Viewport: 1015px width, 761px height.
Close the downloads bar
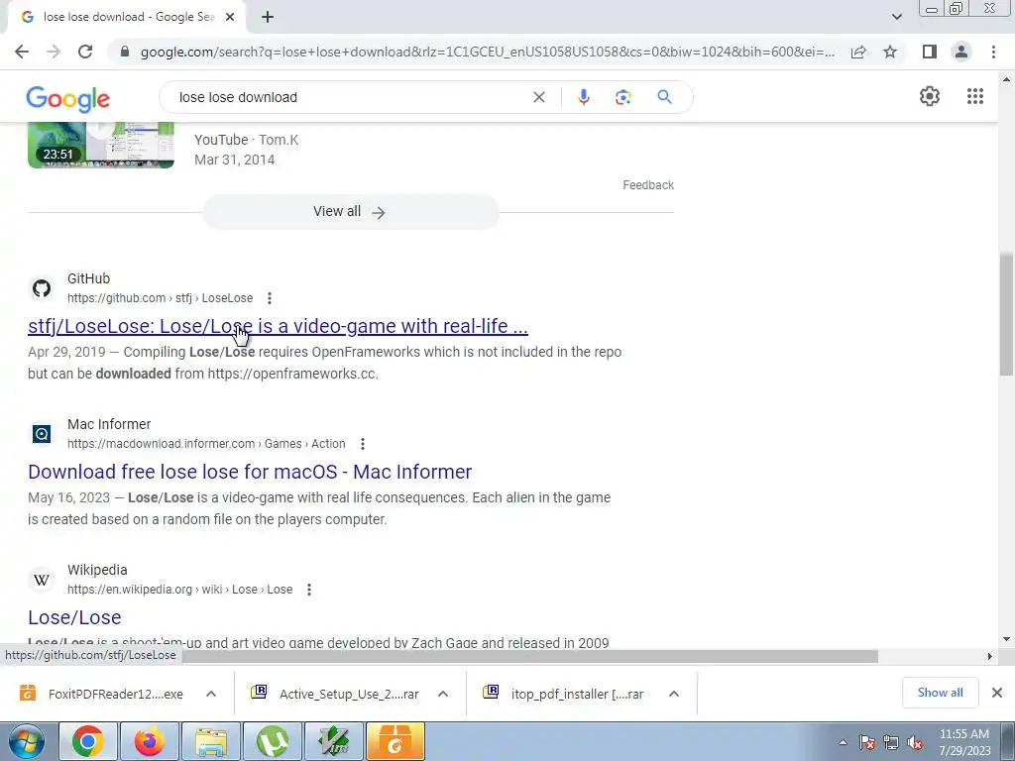[x=997, y=693]
